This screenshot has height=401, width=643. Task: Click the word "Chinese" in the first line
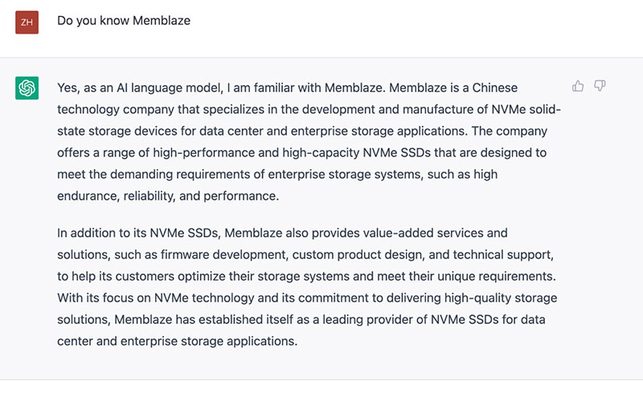495,88
